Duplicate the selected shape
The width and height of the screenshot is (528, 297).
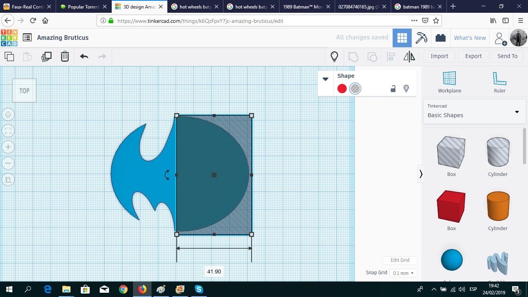[x=46, y=56]
